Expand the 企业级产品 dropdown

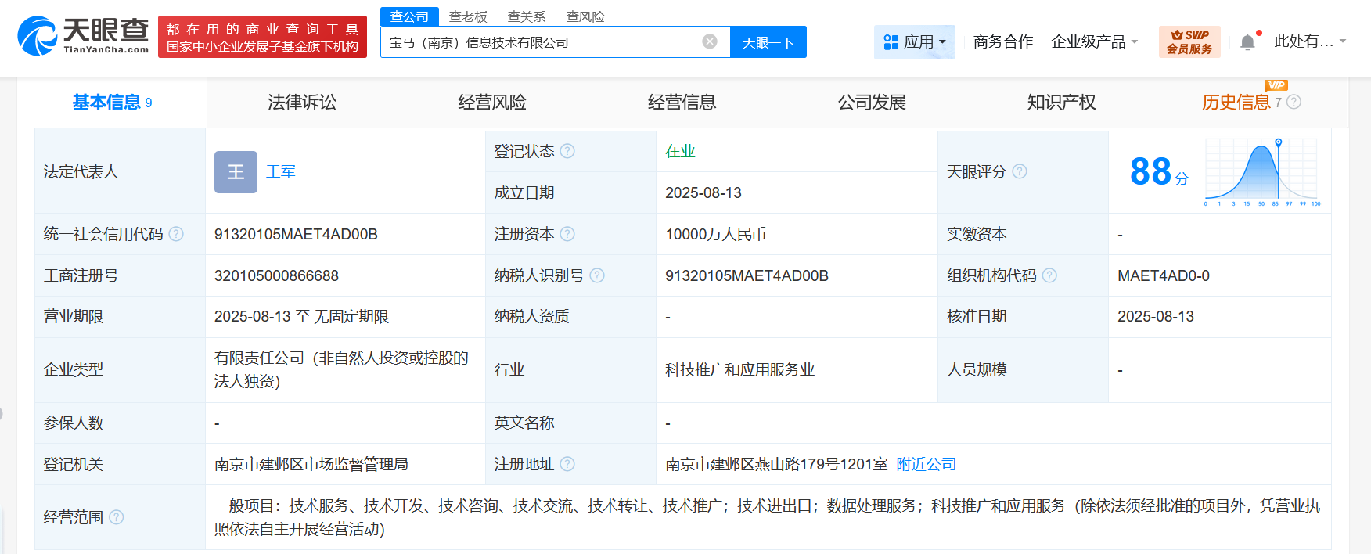point(1094,42)
